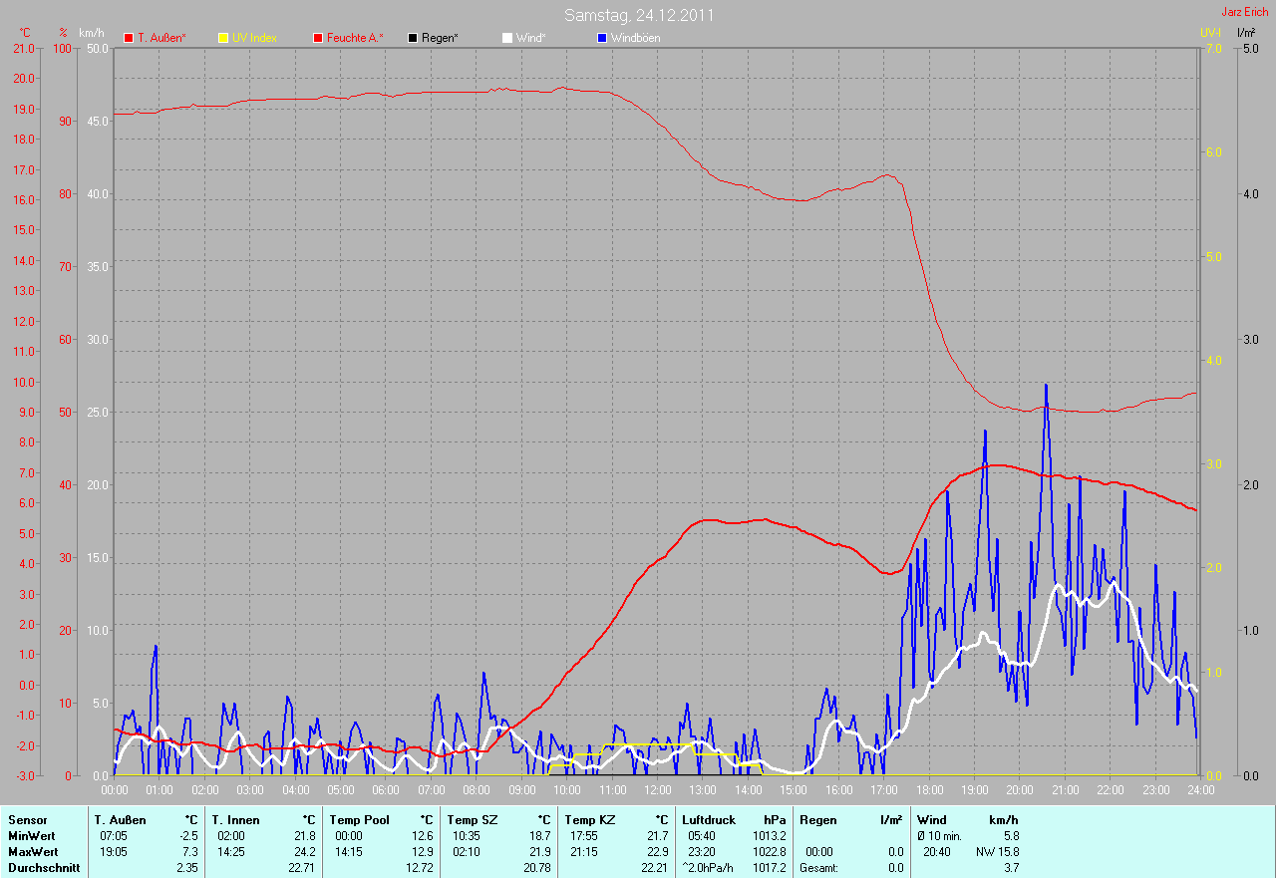The height and width of the screenshot is (878, 1276).
Task: Click the '18:00' time axis label
Action: coord(928,790)
